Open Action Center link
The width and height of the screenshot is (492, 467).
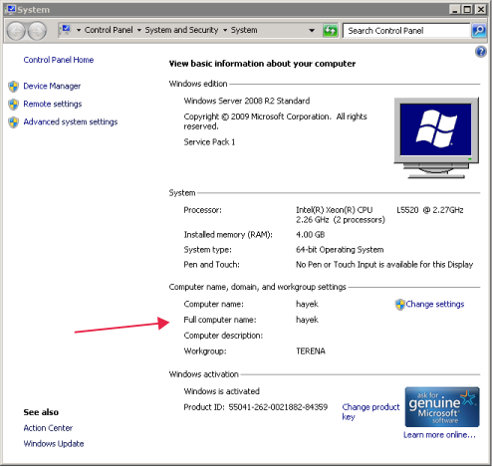tap(48, 428)
